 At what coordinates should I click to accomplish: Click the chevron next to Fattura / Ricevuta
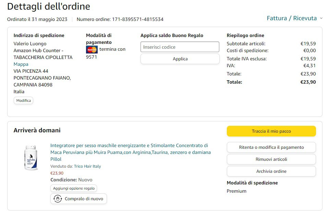pos(321,18)
